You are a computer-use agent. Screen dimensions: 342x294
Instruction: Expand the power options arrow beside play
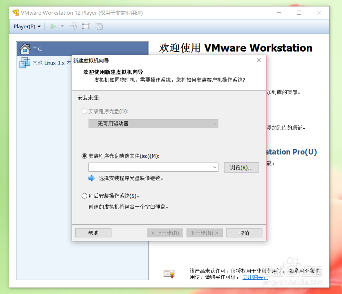coord(62,27)
